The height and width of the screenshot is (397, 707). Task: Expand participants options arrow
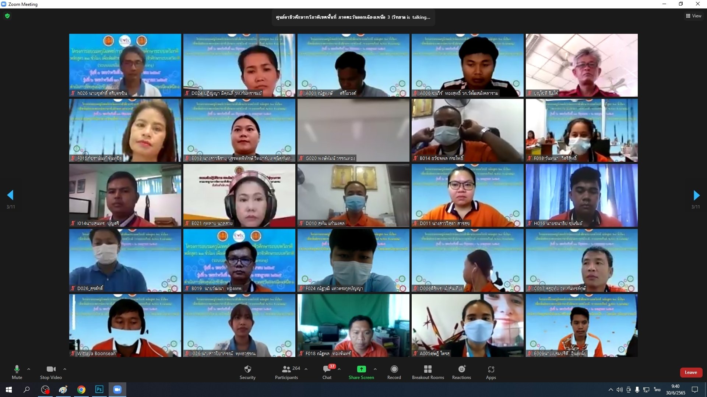[306, 369]
